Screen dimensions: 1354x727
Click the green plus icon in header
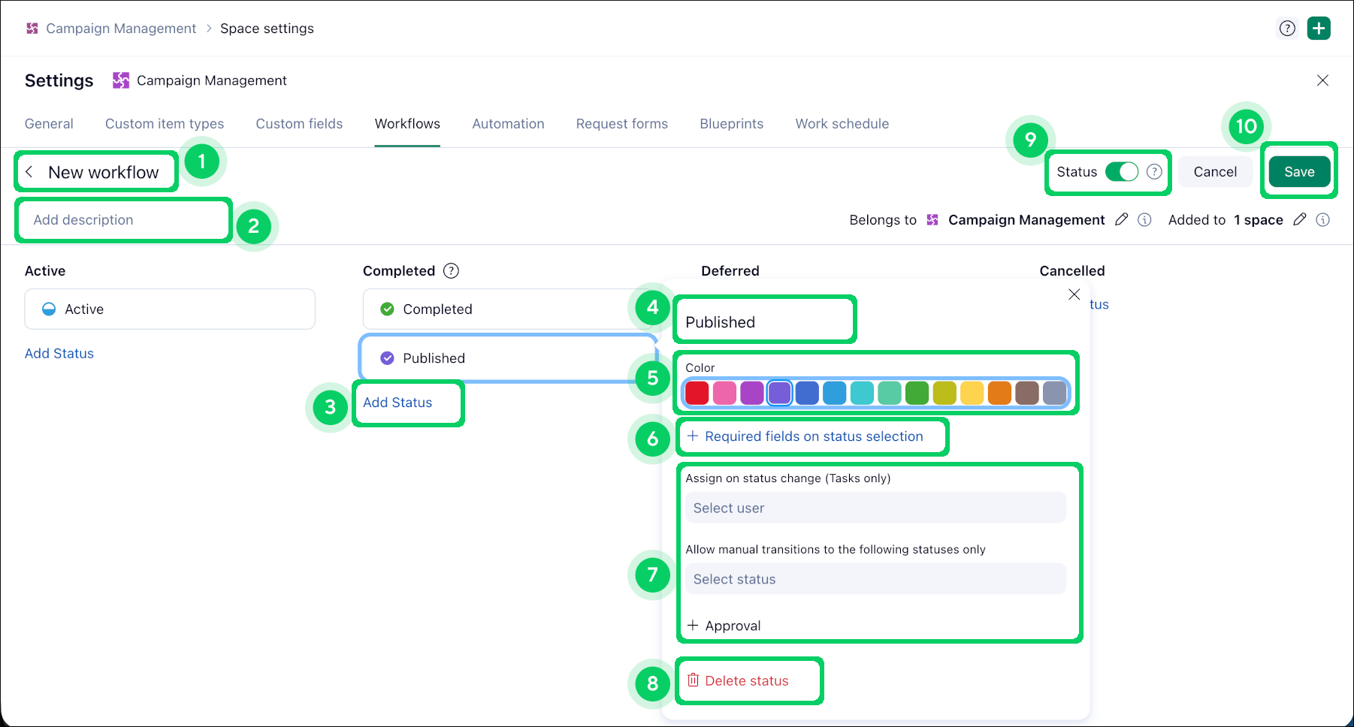coord(1319,29)
